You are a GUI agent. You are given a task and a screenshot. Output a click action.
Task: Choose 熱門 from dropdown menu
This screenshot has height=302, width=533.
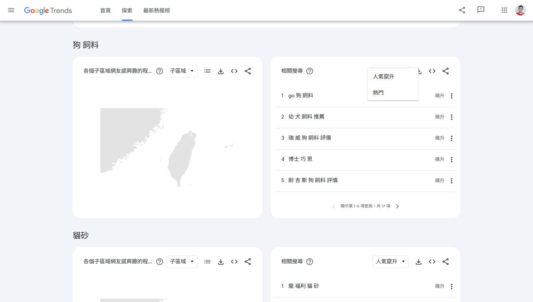pyautogui.click(x=393, y=93)
